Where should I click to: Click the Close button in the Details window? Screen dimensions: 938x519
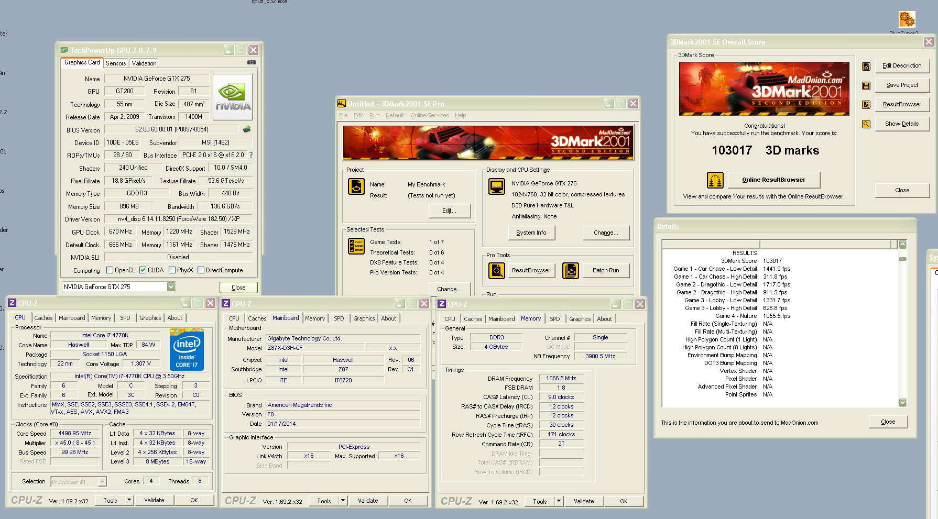pos(888,422)
